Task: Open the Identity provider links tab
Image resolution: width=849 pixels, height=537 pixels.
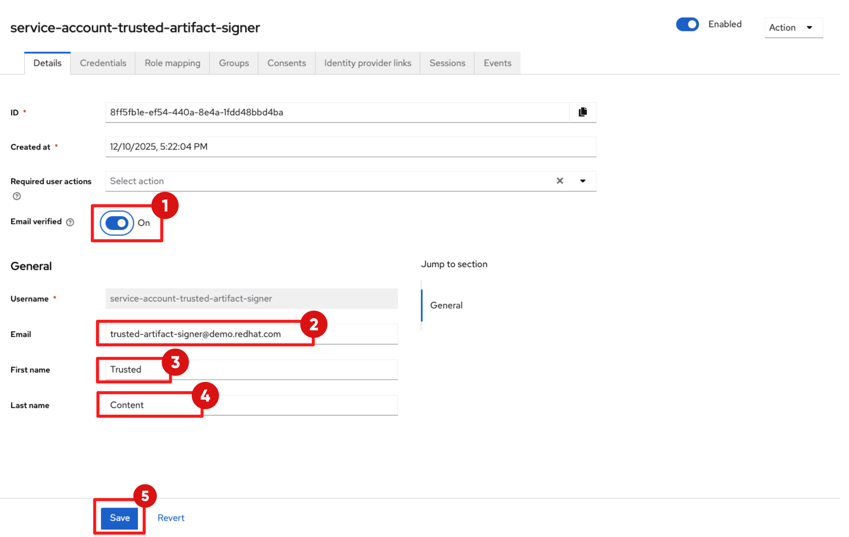Action: (x=367, y=63)
